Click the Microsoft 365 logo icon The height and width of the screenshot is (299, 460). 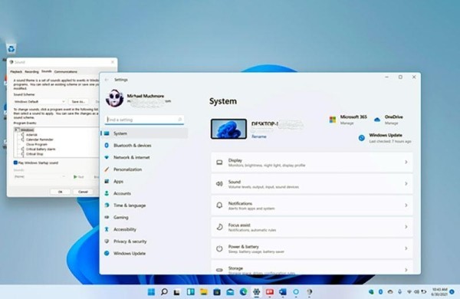[333, 120]
